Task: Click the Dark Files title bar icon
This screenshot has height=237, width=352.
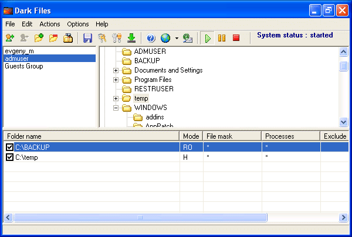Action: click(x=8, y=11)
